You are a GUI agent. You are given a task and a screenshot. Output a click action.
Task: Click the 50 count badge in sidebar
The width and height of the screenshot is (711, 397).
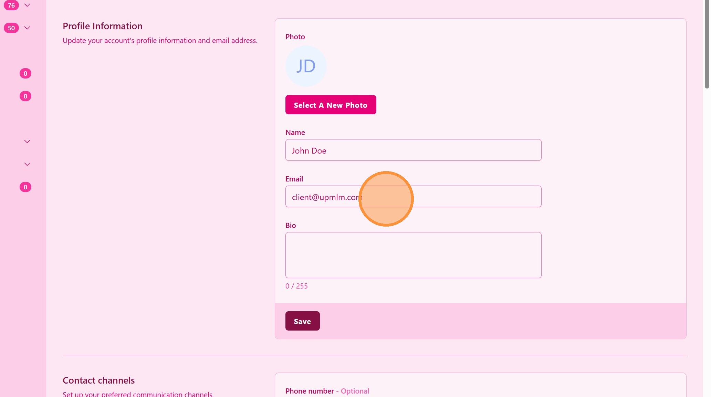11,28
